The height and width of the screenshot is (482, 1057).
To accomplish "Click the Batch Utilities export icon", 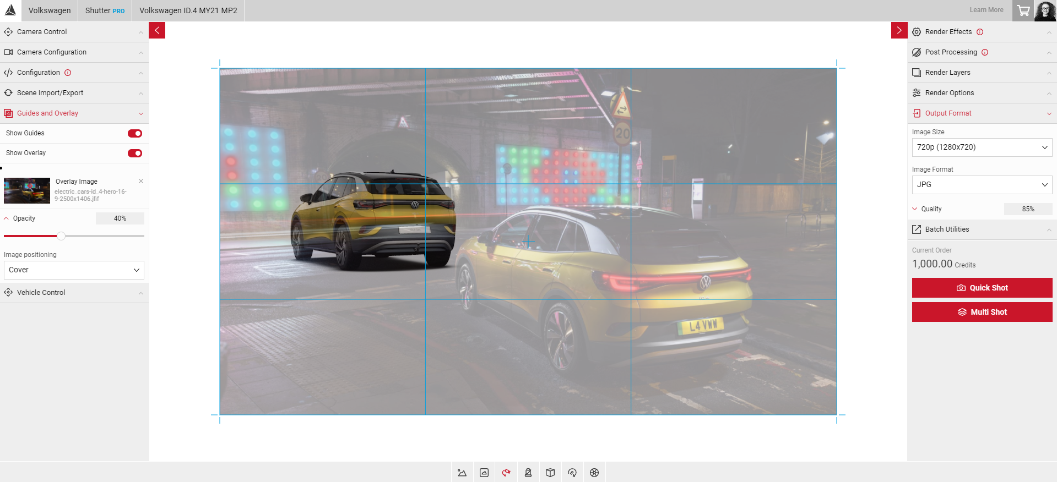I will click(x=917, y=229).
